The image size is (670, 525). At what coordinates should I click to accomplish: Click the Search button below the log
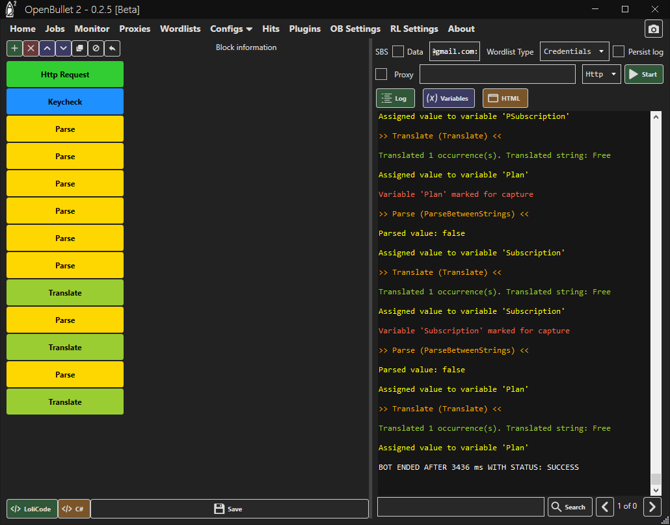570,507
